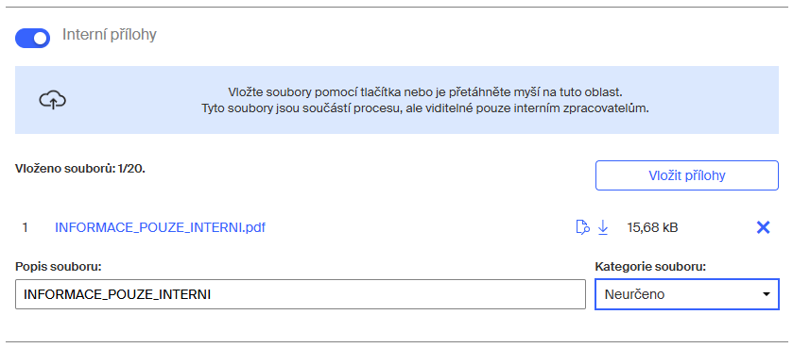The height and width of the screenshot is (348, 793).
Task: Click the Popis souboru label
Action: coord(59,266)
